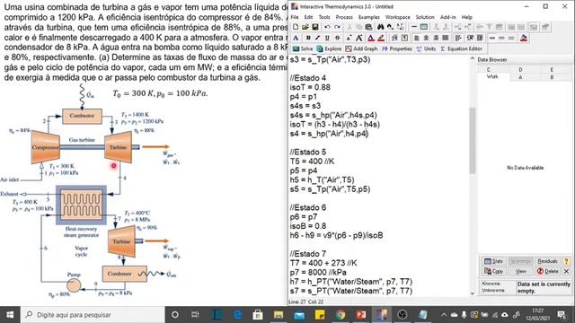Click Add Graph in the toolbar
575x323 pixels.
(x=361, y=48)
